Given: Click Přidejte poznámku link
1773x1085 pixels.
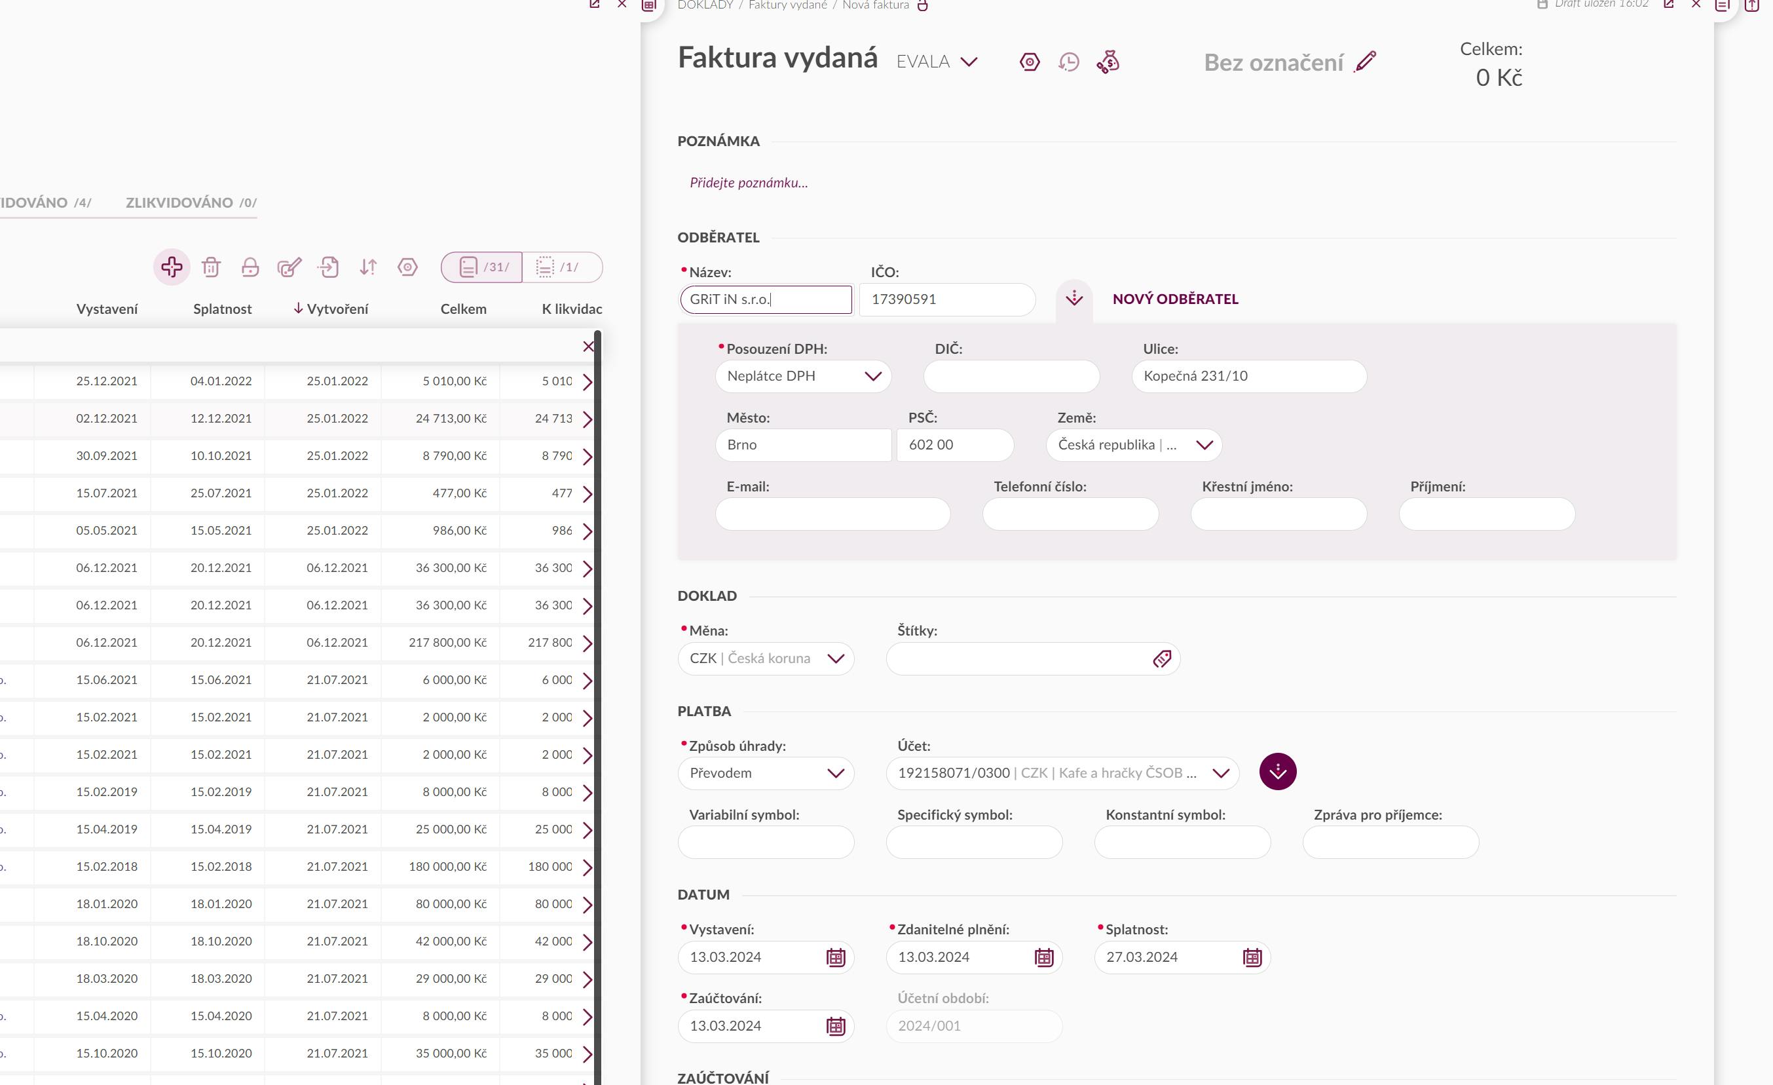Looking at the screenshot, I should 749,183.
